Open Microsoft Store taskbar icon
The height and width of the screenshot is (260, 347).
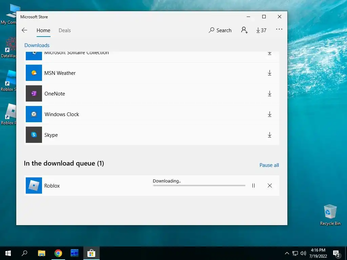(x=91, y=253)
